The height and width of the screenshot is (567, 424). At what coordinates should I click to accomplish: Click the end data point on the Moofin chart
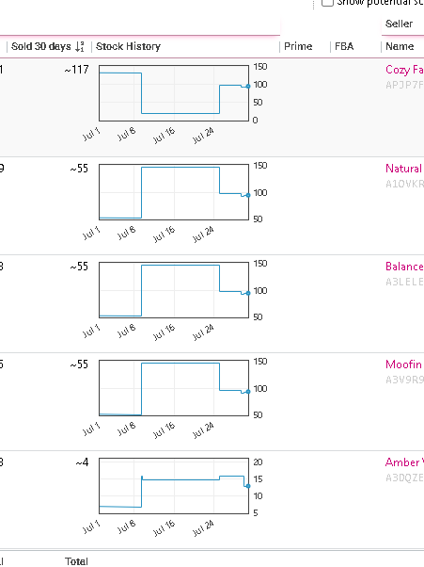(248, 392)
